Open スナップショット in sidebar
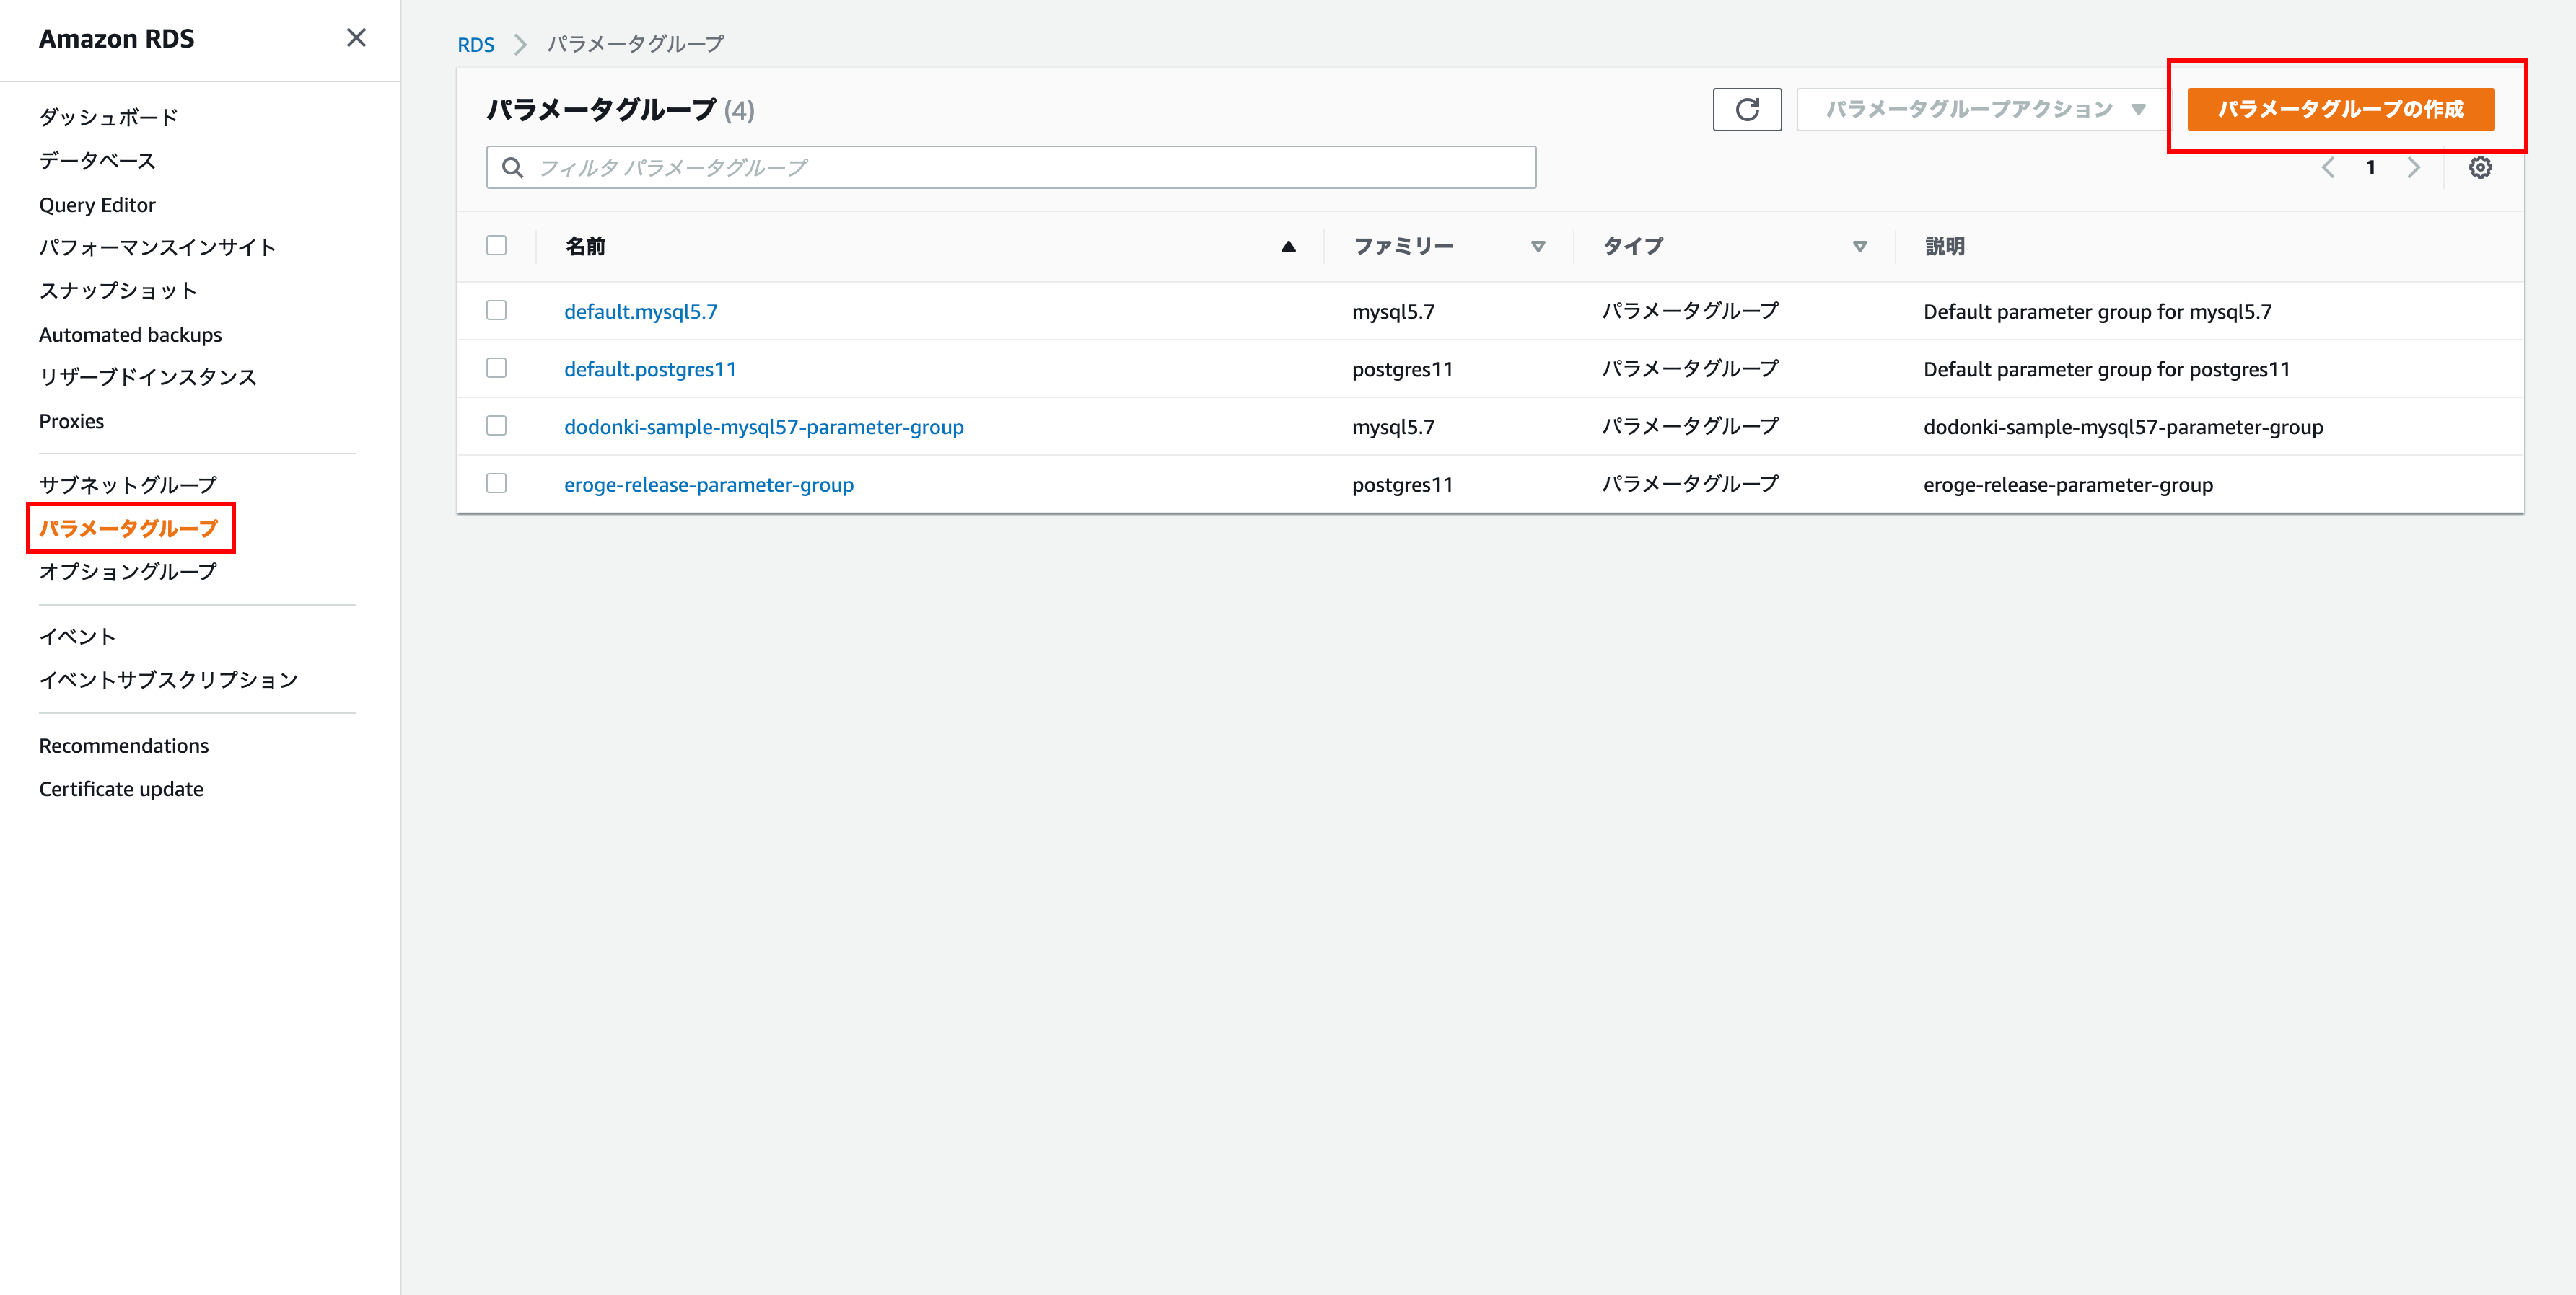Screen dimensions: 2576x1295 coord(118,291)
